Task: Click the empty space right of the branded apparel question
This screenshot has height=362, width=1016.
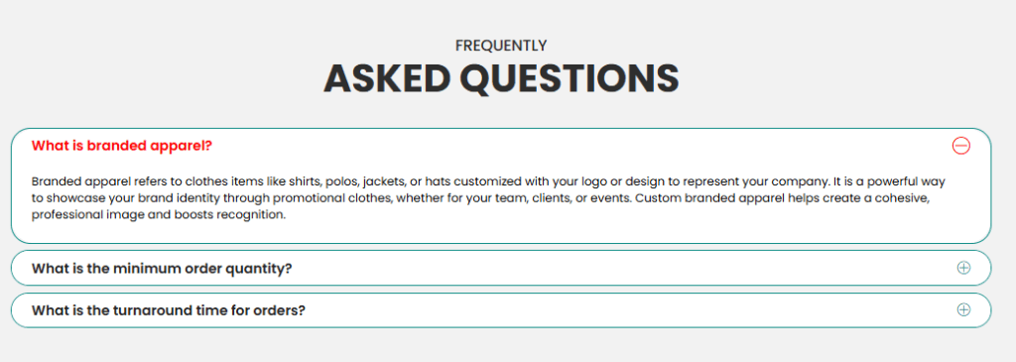Action: (x=579, y=146)
